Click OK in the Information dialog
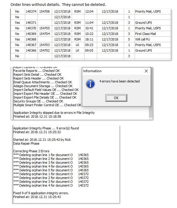The image size is (177, 208). 116,98
